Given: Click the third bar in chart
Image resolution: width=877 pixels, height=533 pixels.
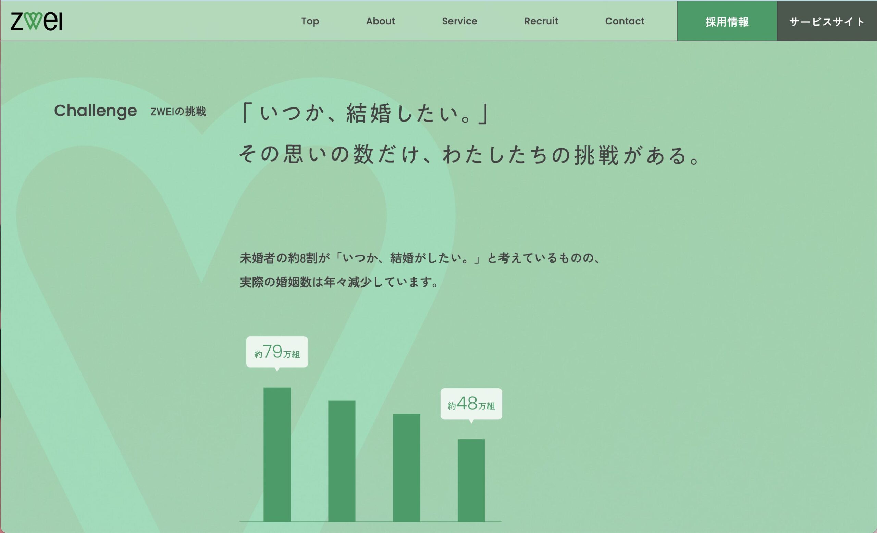Looking at the screenshot, I should 406,468.
